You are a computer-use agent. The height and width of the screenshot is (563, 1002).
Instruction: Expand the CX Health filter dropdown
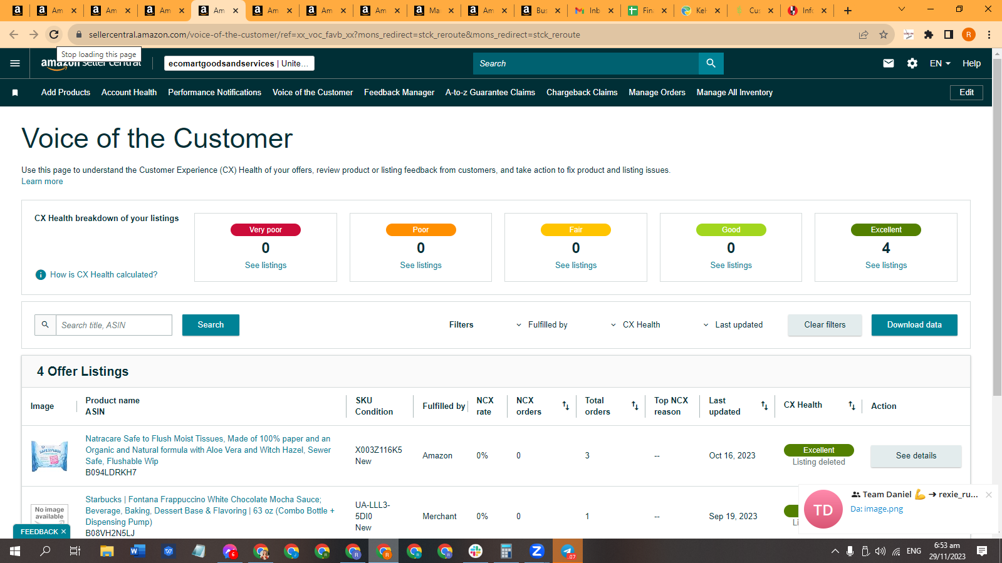pos(635,325)
